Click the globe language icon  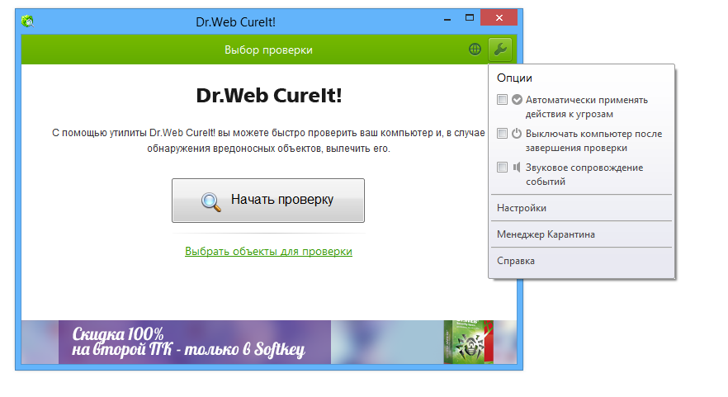point(475,50)
